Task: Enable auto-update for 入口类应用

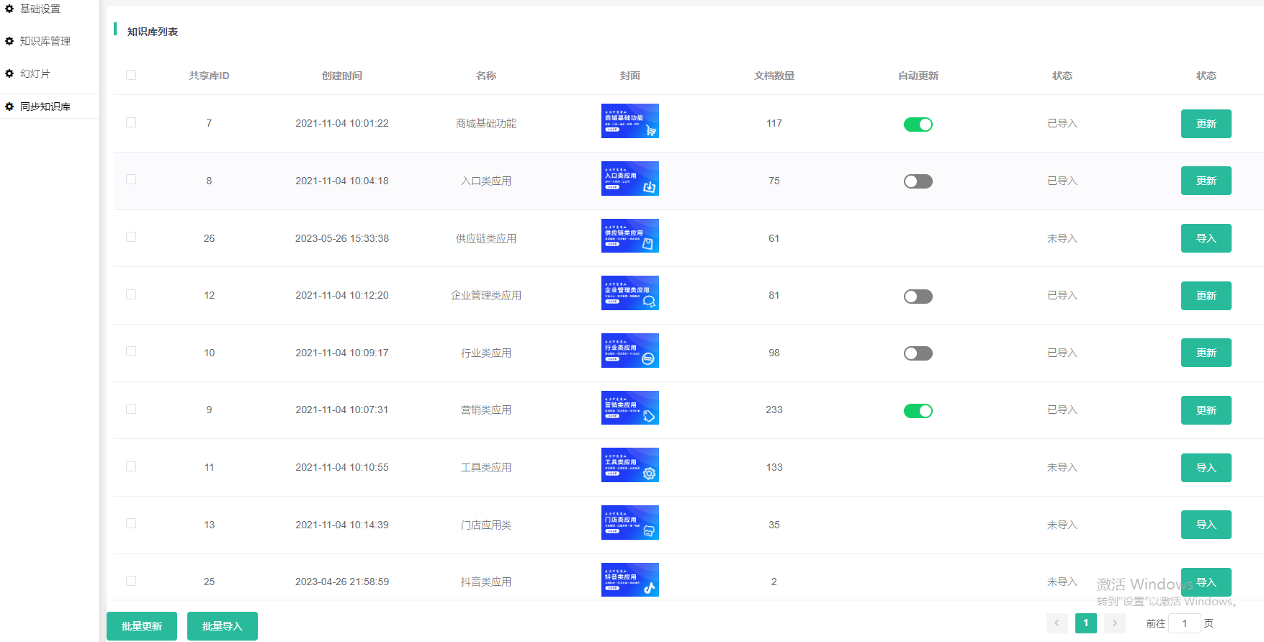Action: pyautogui.click(x=918, y=181)
